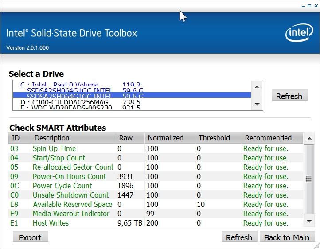This screenshot has height=249, width=320.
Task: Sort by Recommended column header
Action: click(273, 138)
